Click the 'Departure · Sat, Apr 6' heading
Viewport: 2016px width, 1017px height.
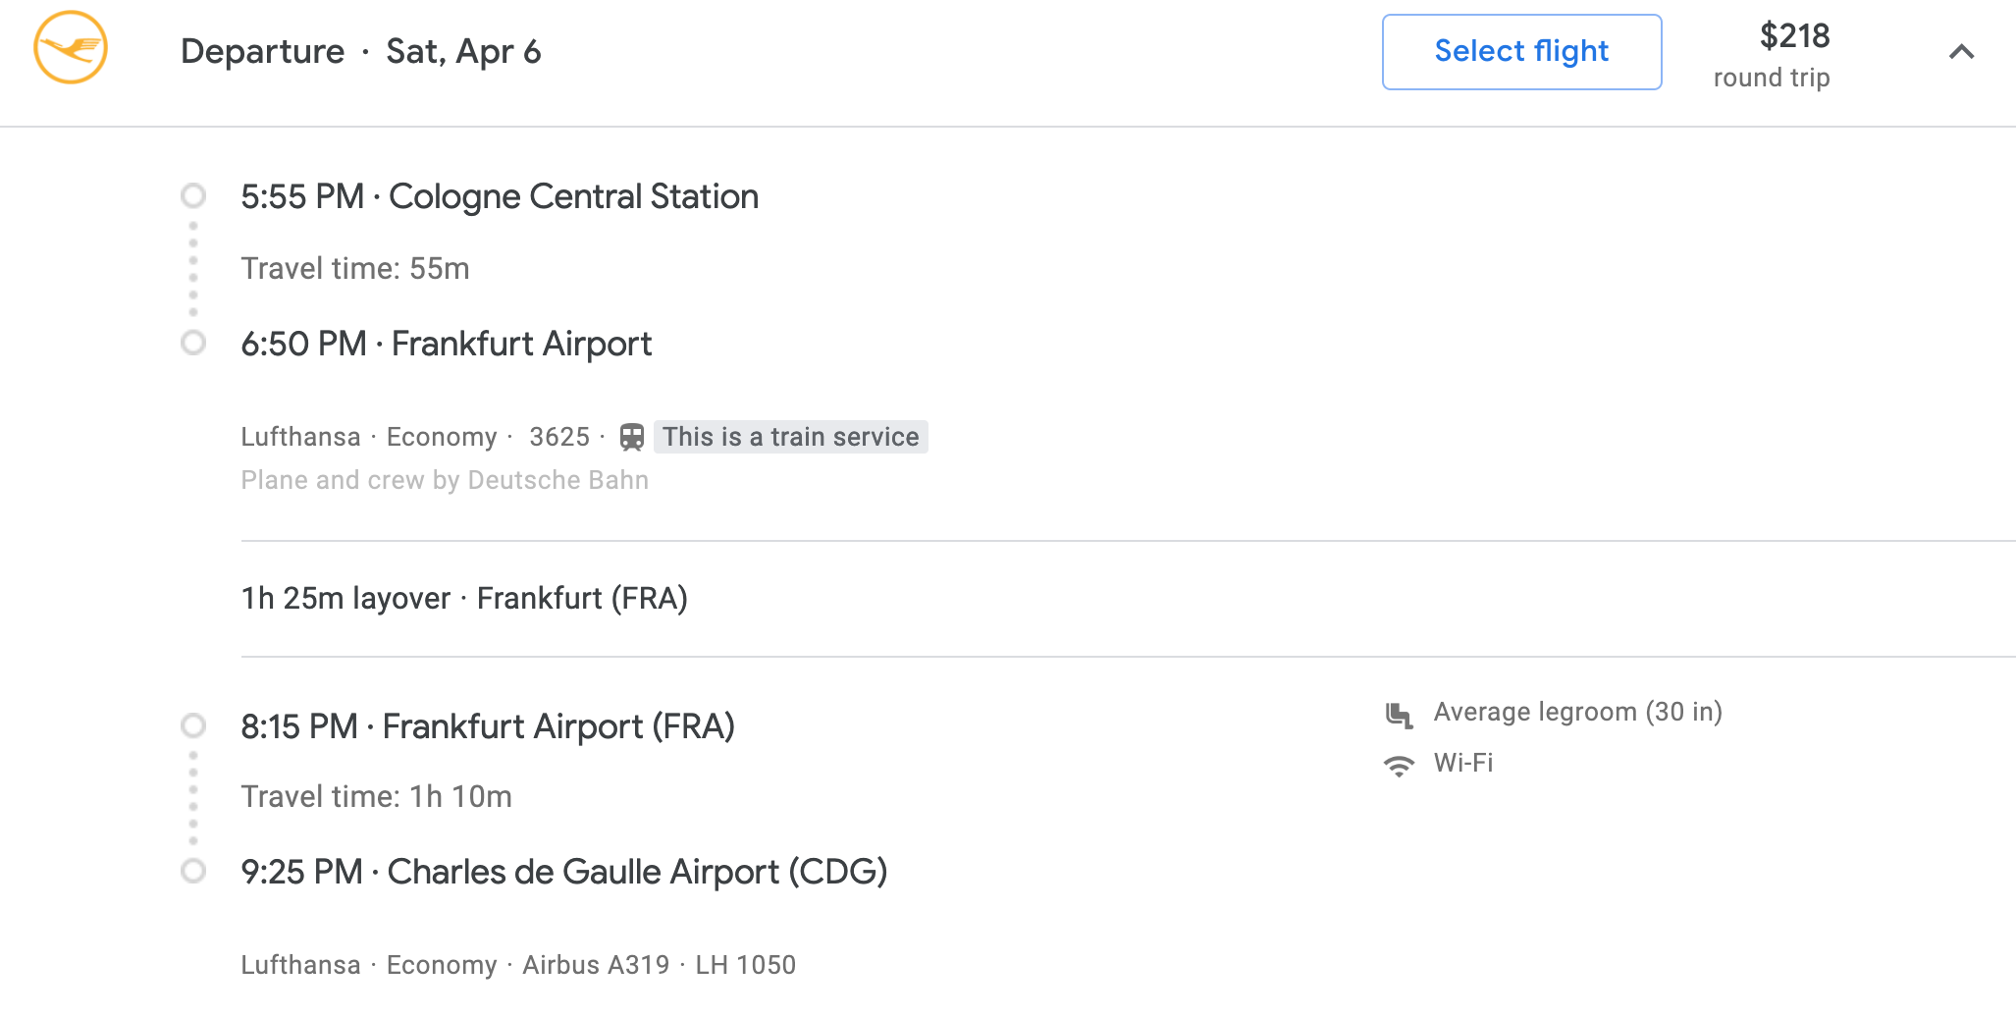pos(362,51)
